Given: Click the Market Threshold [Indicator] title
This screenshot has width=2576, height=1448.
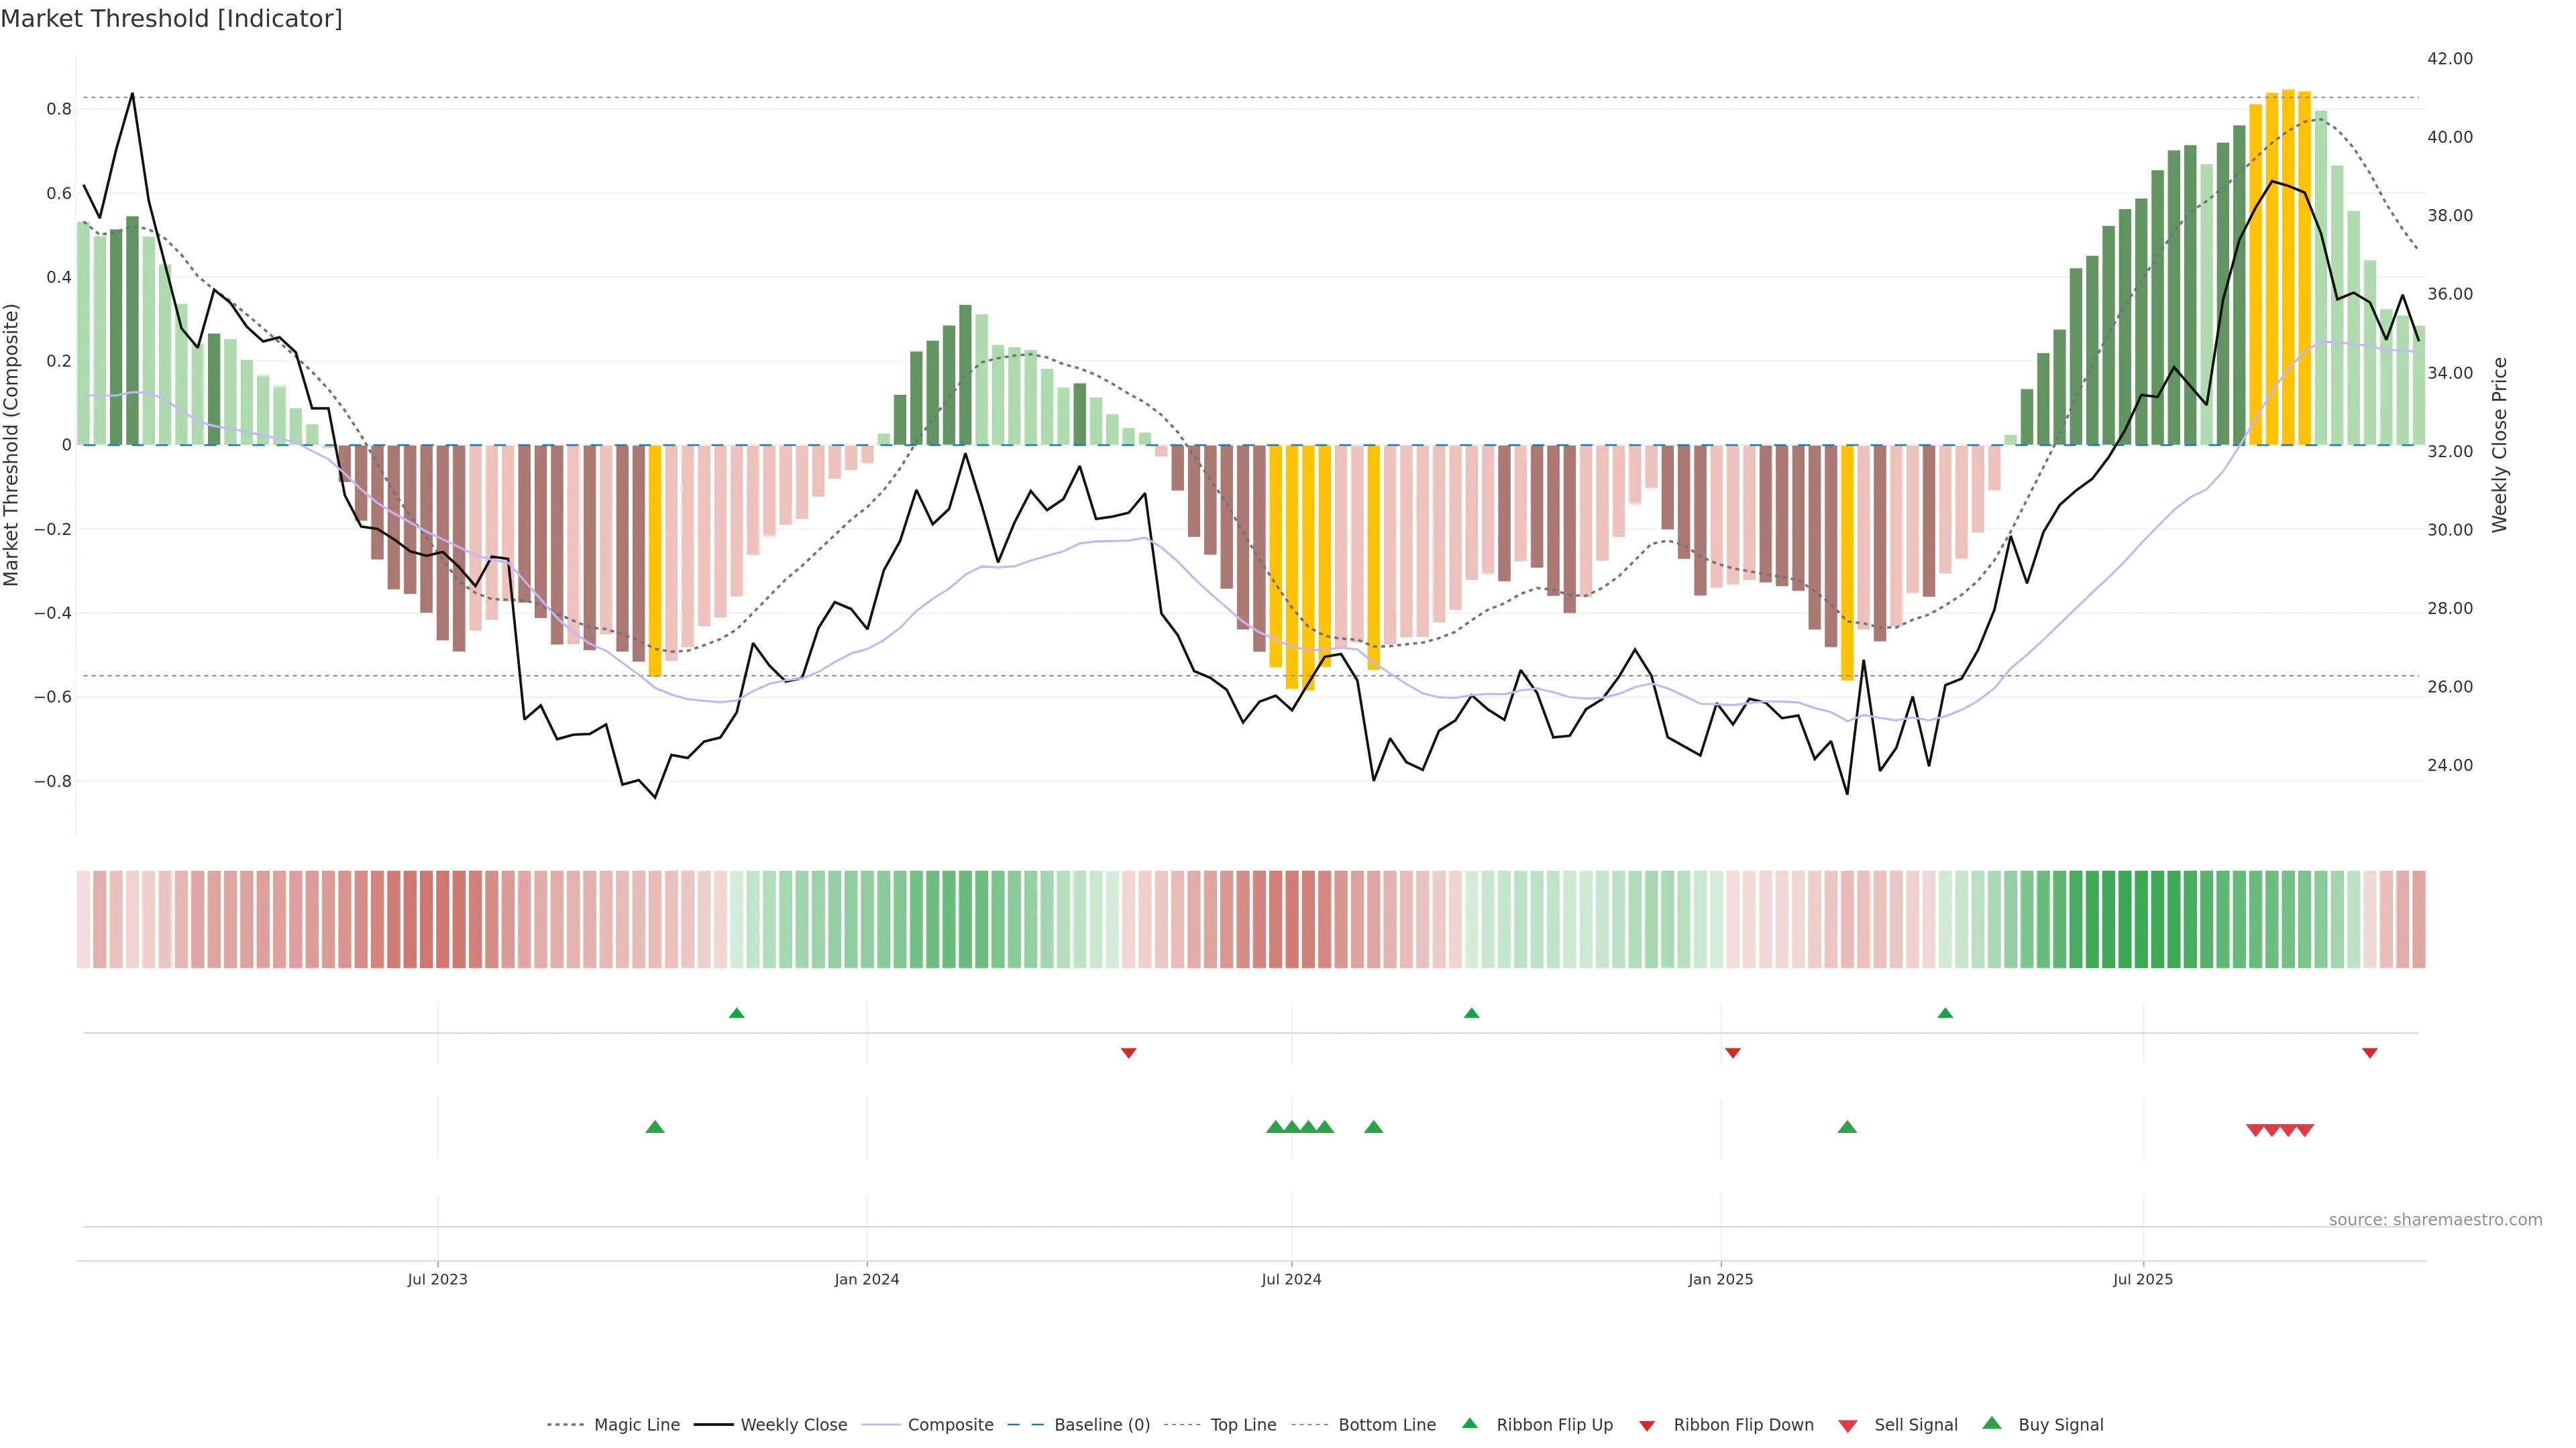Looking at the screenshot, I should click(x=171, y=19).
